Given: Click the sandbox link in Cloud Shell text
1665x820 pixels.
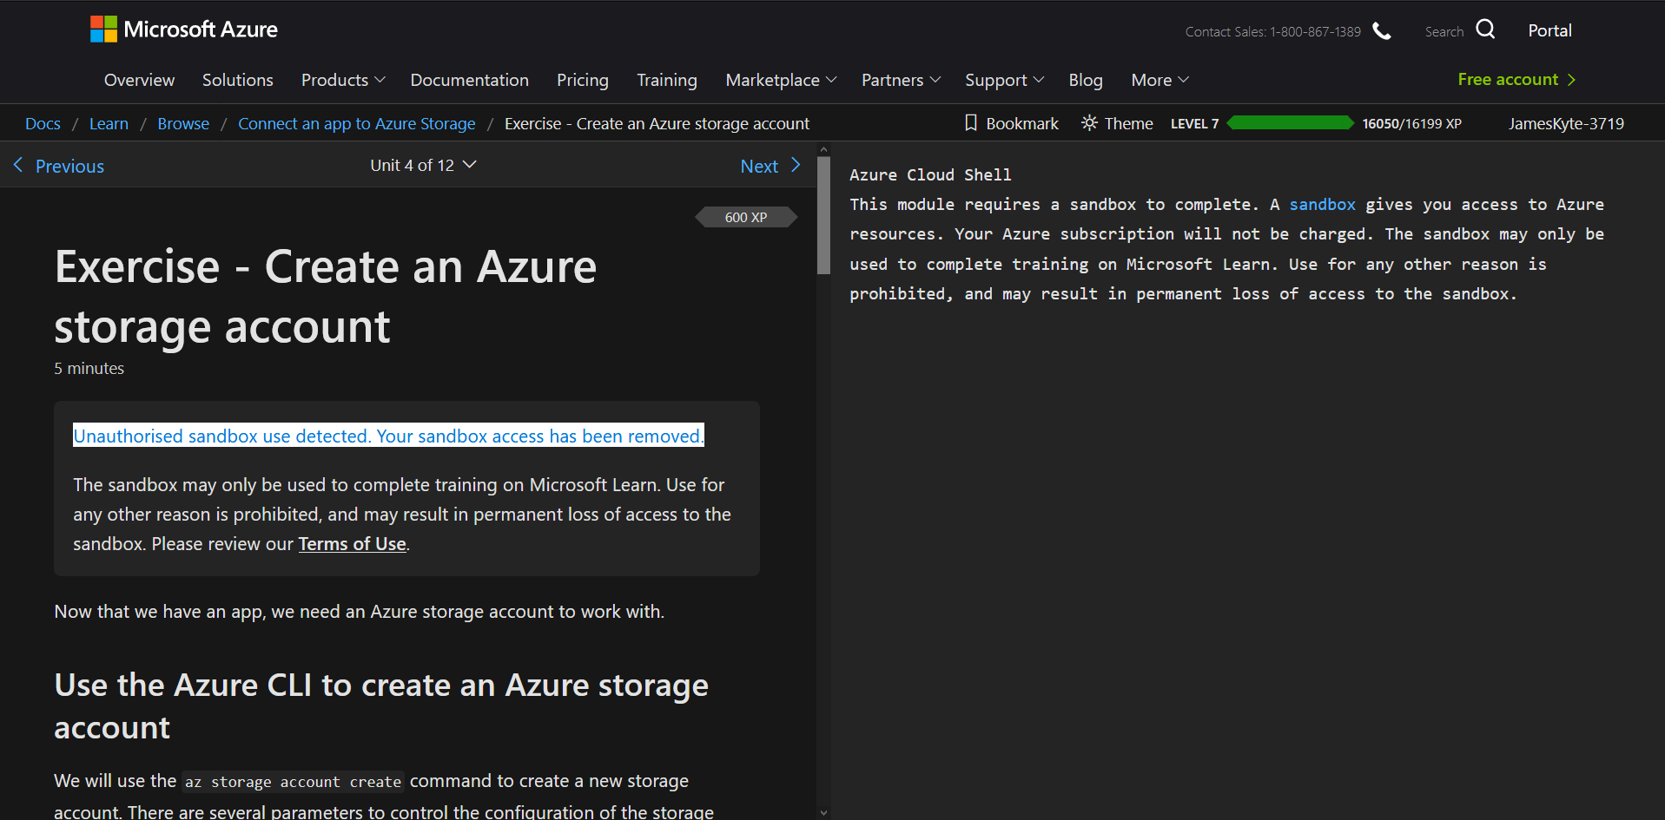Looking at the screenshot, I should 1322,204.
